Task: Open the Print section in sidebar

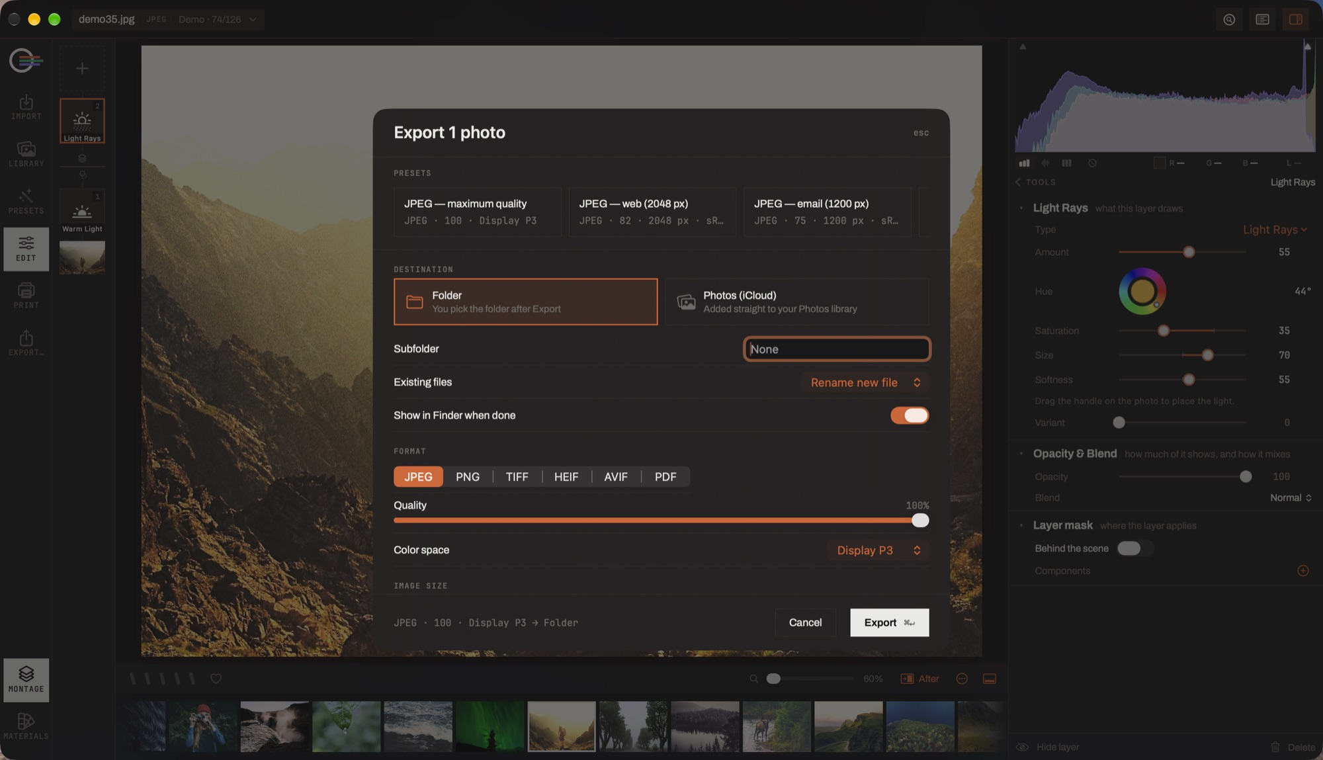Action: point(26,296)
